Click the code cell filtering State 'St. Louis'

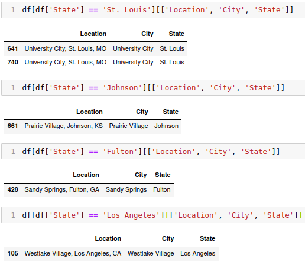tap(153, 10)
